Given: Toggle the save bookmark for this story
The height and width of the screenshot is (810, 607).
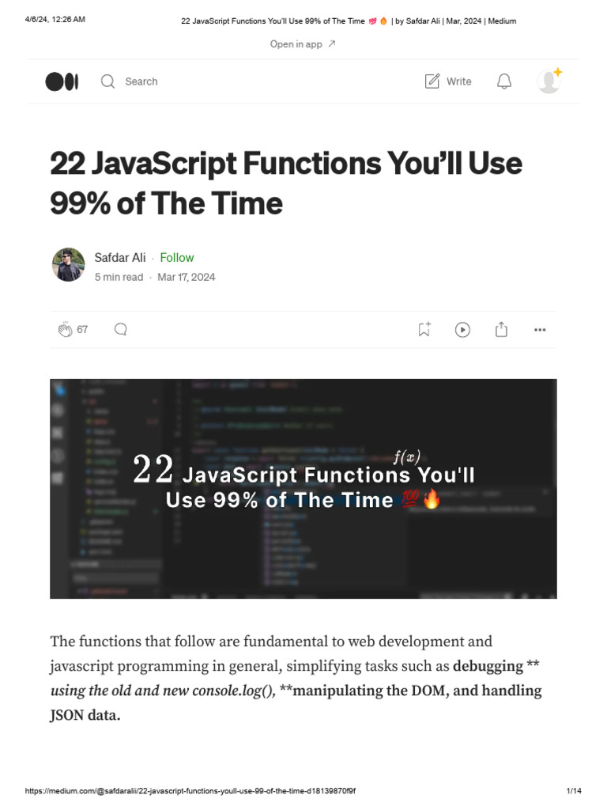Looking at the screenshot, I should (x=424, y=330).
